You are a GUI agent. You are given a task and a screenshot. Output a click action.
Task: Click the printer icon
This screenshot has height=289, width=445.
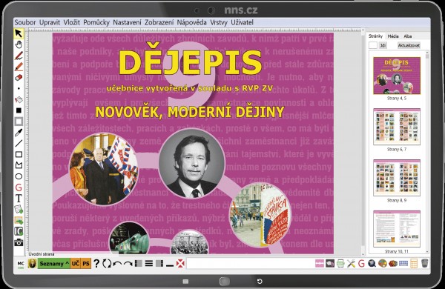point(340,264)
